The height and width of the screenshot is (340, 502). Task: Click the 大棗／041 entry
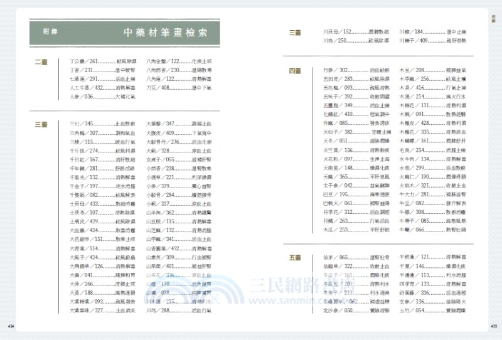click(x=103, y=275)
